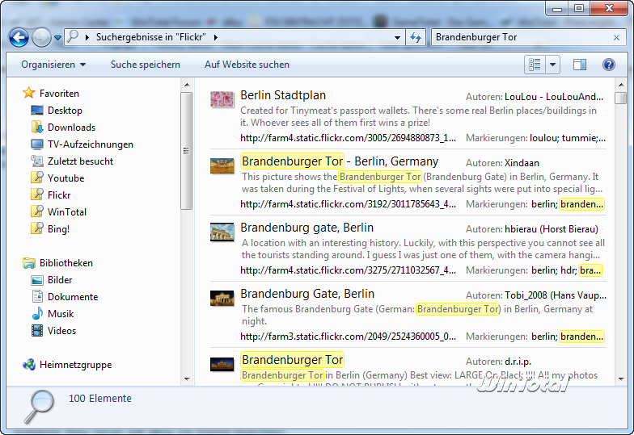Click the Forward navigation arrow button
634x435 pixels.
click(x=41, y=37)
